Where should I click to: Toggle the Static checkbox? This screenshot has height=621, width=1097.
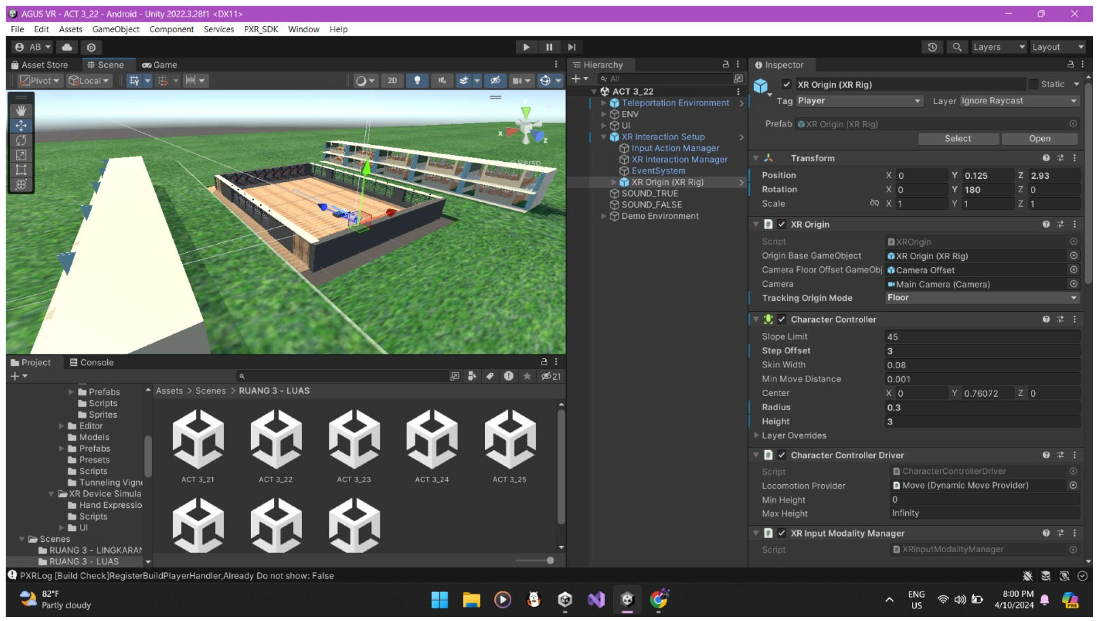click(x=1034, y=84)
